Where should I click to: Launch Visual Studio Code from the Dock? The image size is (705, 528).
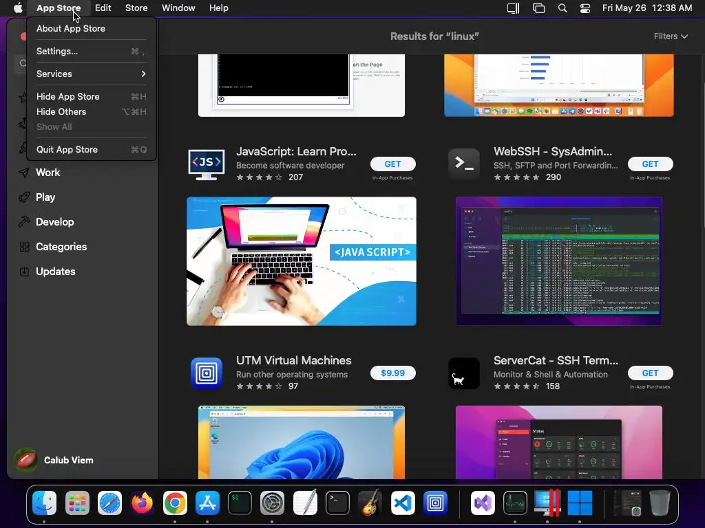(402, 503)
